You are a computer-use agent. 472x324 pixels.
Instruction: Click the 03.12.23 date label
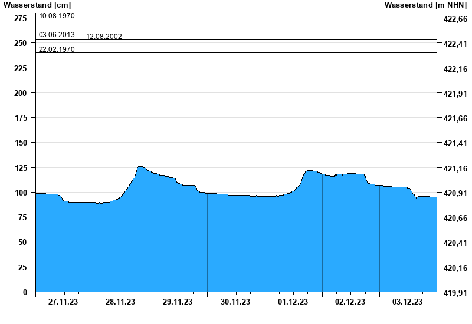tap(407, 302)
